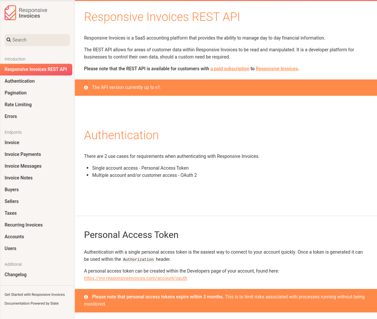Select Rate Limiting in the sidebar
Image resolution: width=377 pixels, height=319 pixels.
[x=18, y=105]
